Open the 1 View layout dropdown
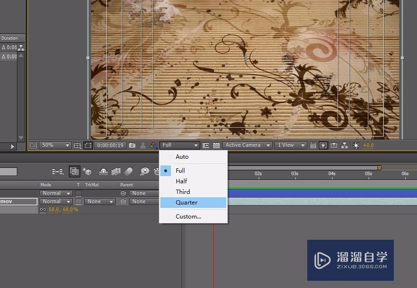The image size is (417, 288). pyautogui.click(x=290, y=145)
